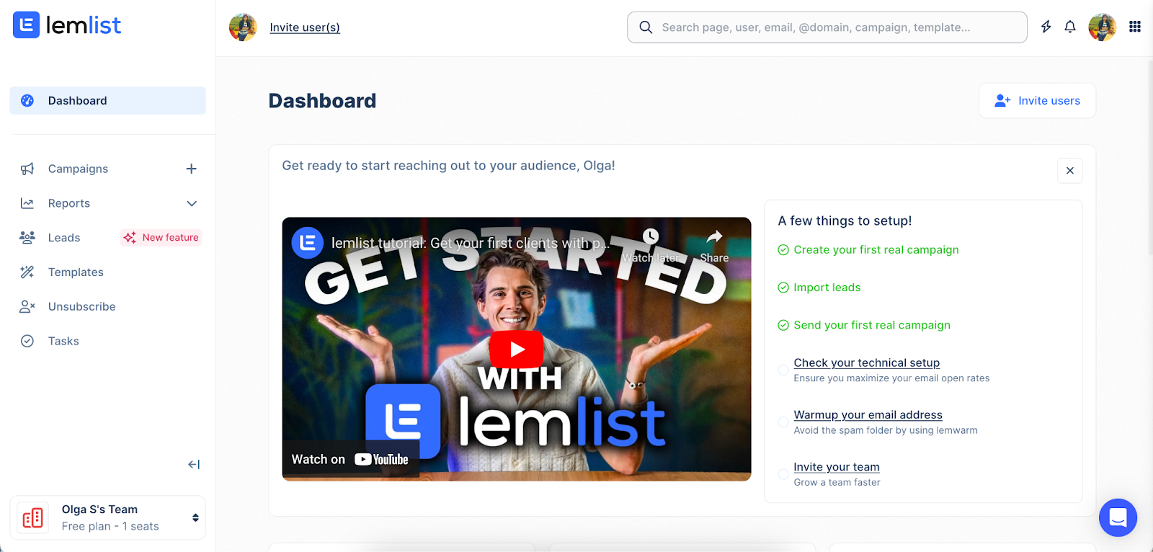This screenshot has width=1153, height=552.
Task: Open notifications via the bell icon
Action: 1069,27
